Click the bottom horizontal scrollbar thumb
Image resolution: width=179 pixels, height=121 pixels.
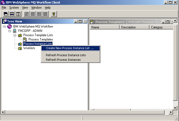pyautogui.click(x=85, y=112)
